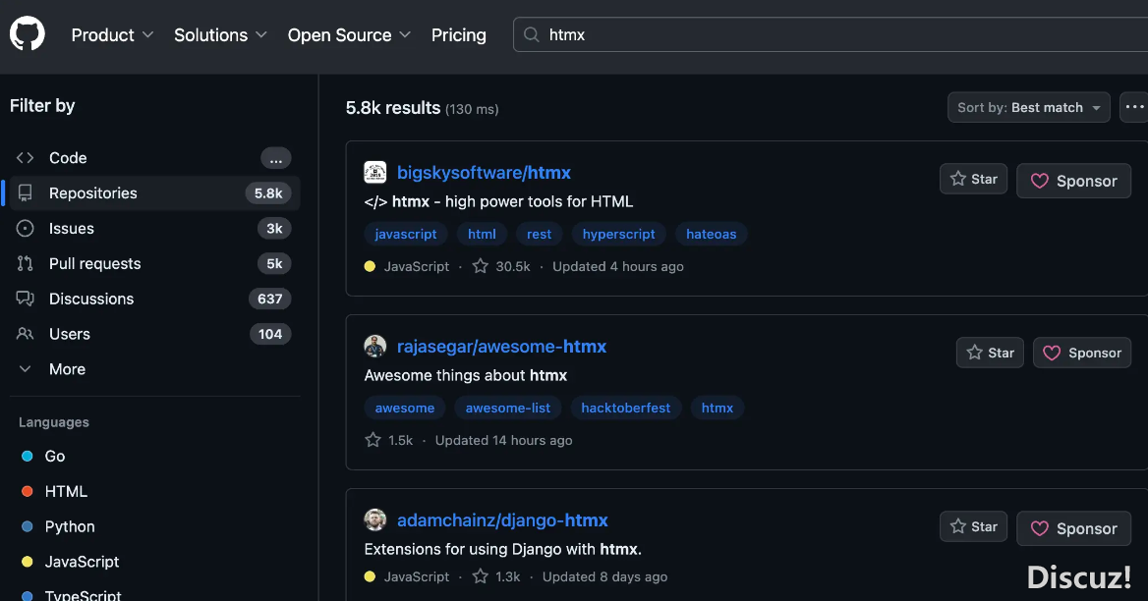Sponsor the rajasegar/awesome-htmx repository
The image size is (1148, 601).
pos(1082,353)
